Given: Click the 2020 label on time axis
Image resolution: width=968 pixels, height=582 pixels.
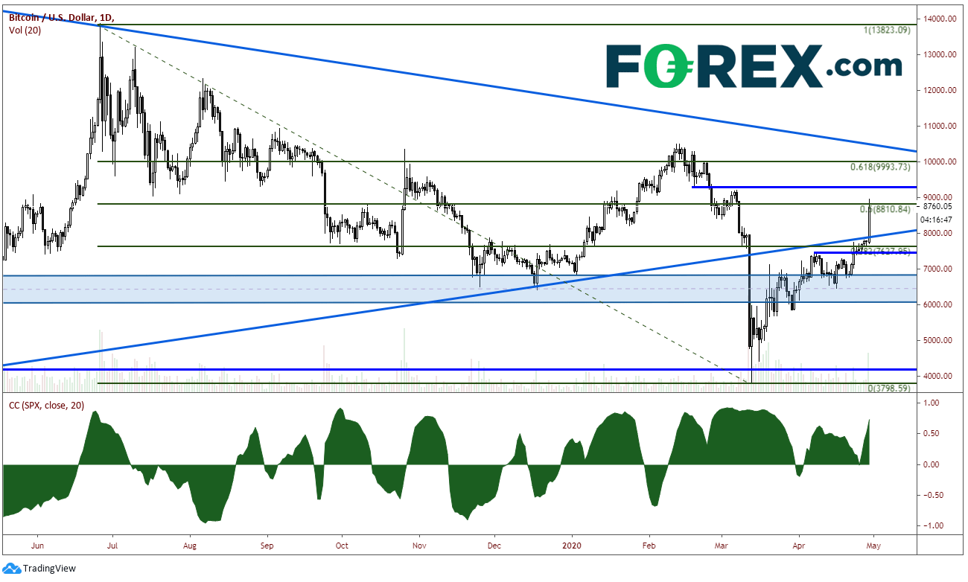Looking at the screenshot, I should coord(572,545).
